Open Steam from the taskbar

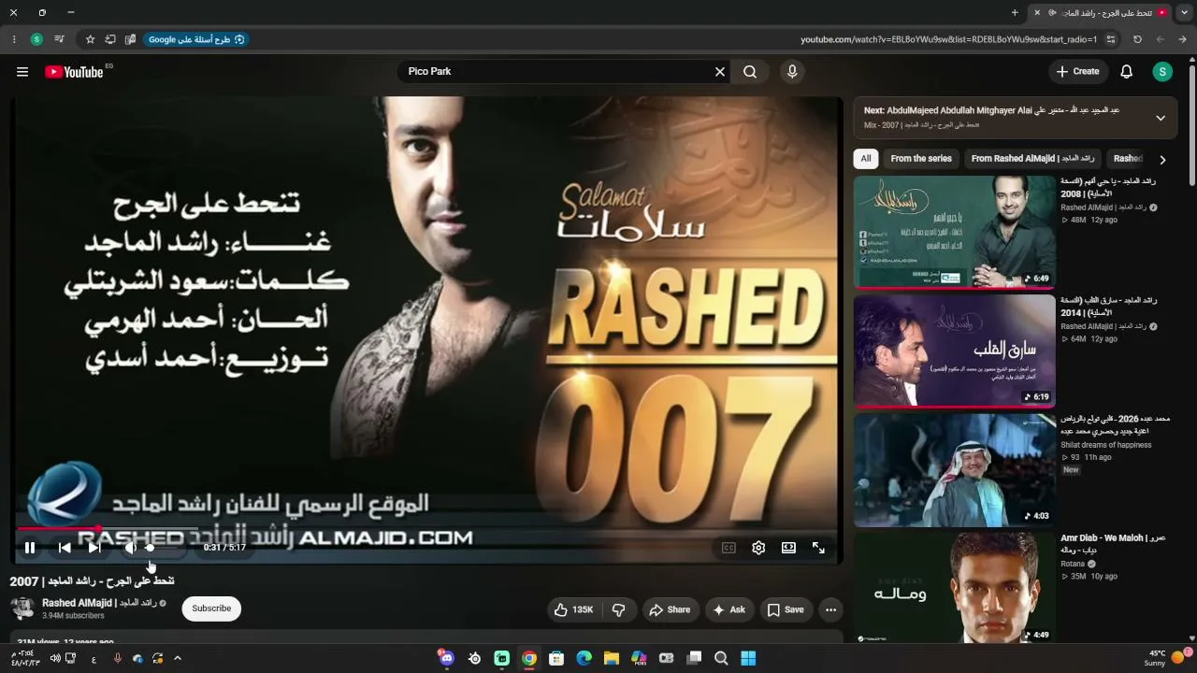pos(474,658)
